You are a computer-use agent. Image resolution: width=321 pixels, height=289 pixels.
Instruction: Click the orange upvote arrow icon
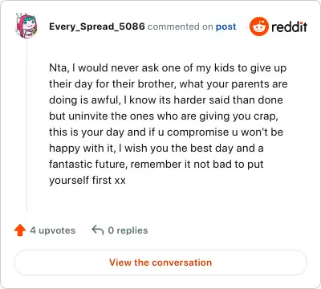pos(20,230)
